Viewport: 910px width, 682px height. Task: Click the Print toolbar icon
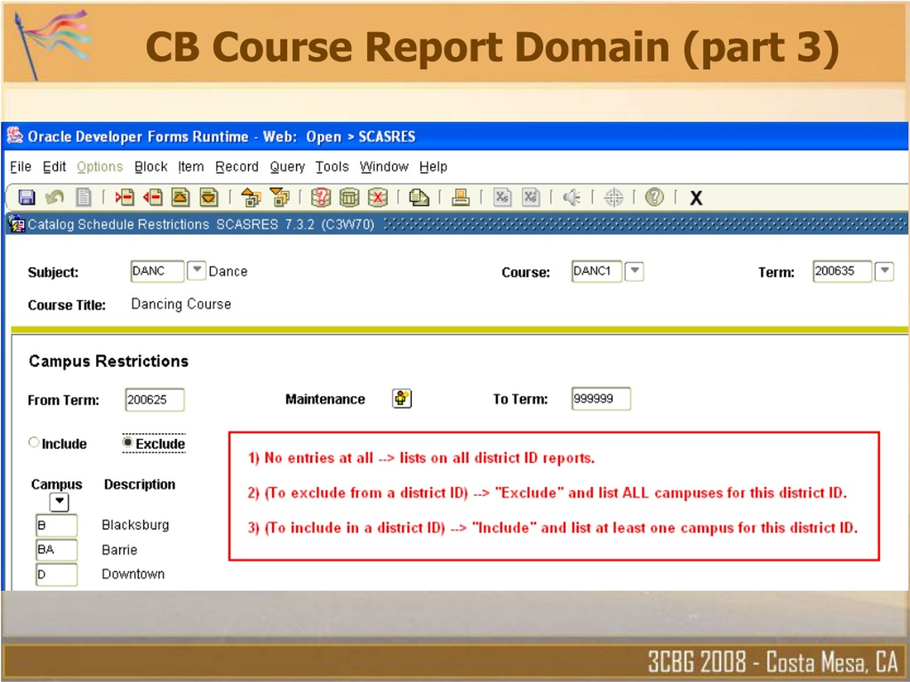461,198
